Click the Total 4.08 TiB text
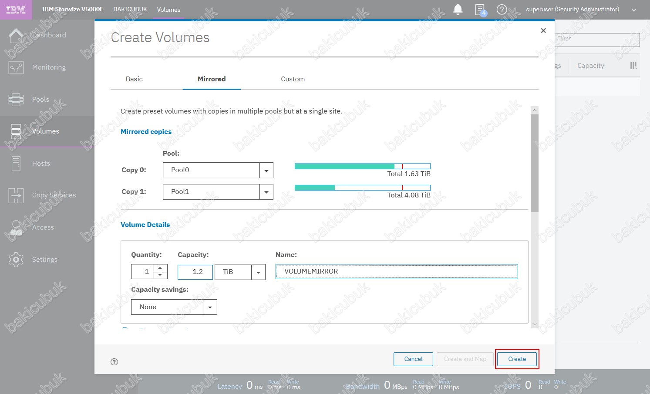650x394 pixels. coord(409,195)
